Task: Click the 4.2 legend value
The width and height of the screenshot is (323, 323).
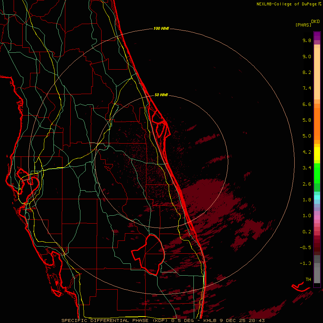Action: pos(307,152)
